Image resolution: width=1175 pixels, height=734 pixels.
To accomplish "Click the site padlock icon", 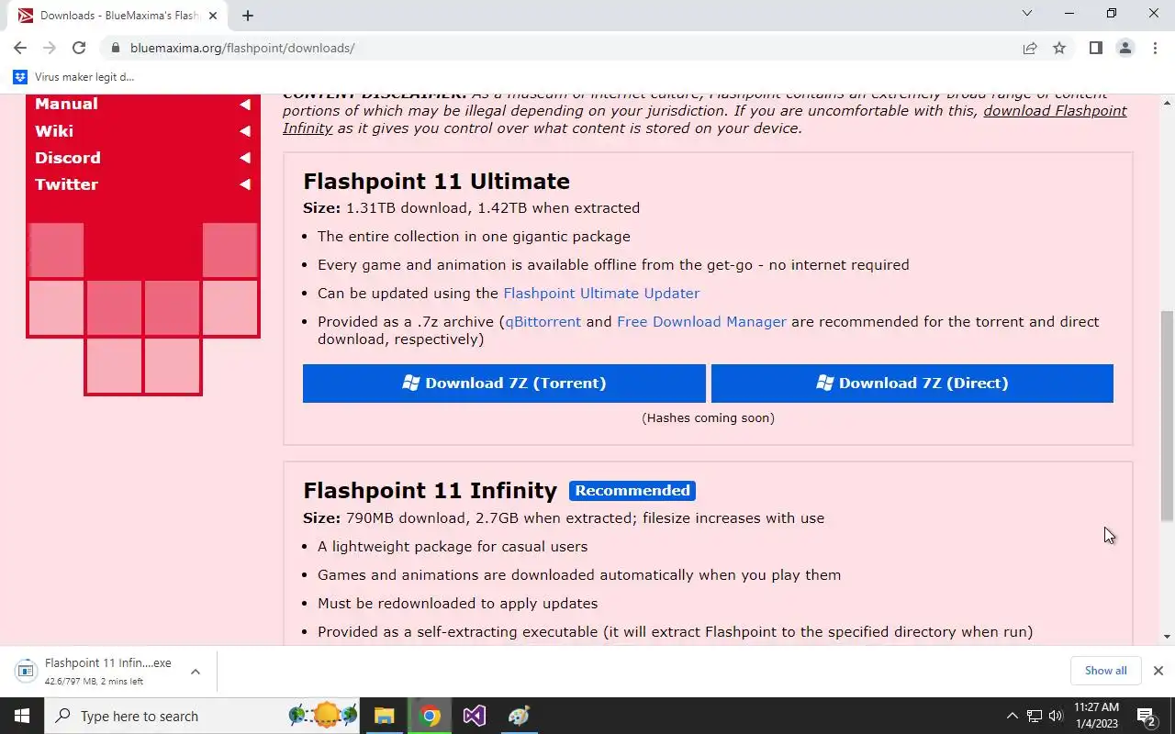I will [x=115, y=48].
